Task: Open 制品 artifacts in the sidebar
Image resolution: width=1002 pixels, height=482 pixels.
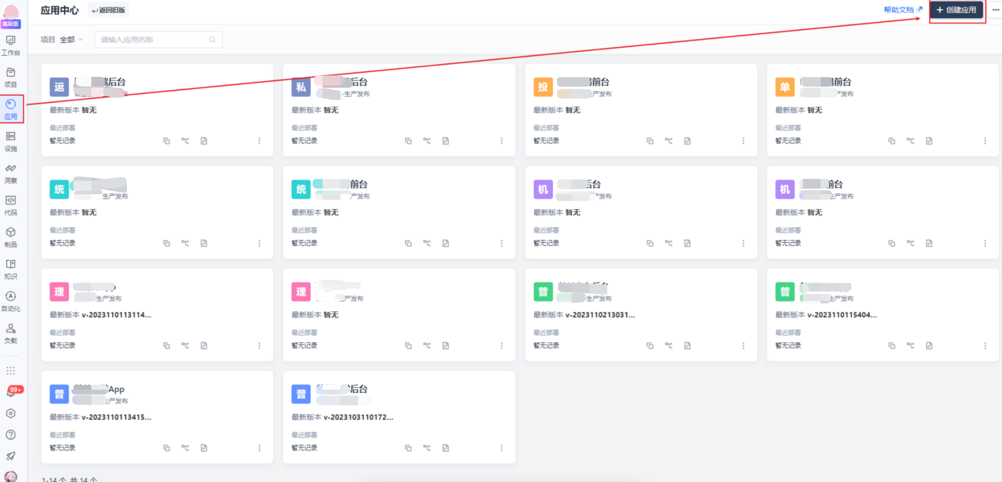Action: [x=11, y=237]
